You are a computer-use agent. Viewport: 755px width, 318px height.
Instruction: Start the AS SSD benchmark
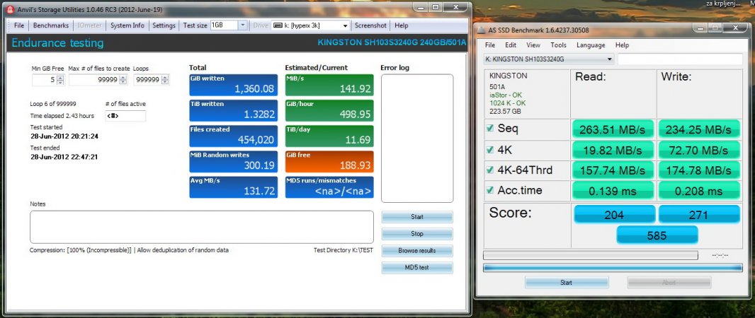[567, 283]
